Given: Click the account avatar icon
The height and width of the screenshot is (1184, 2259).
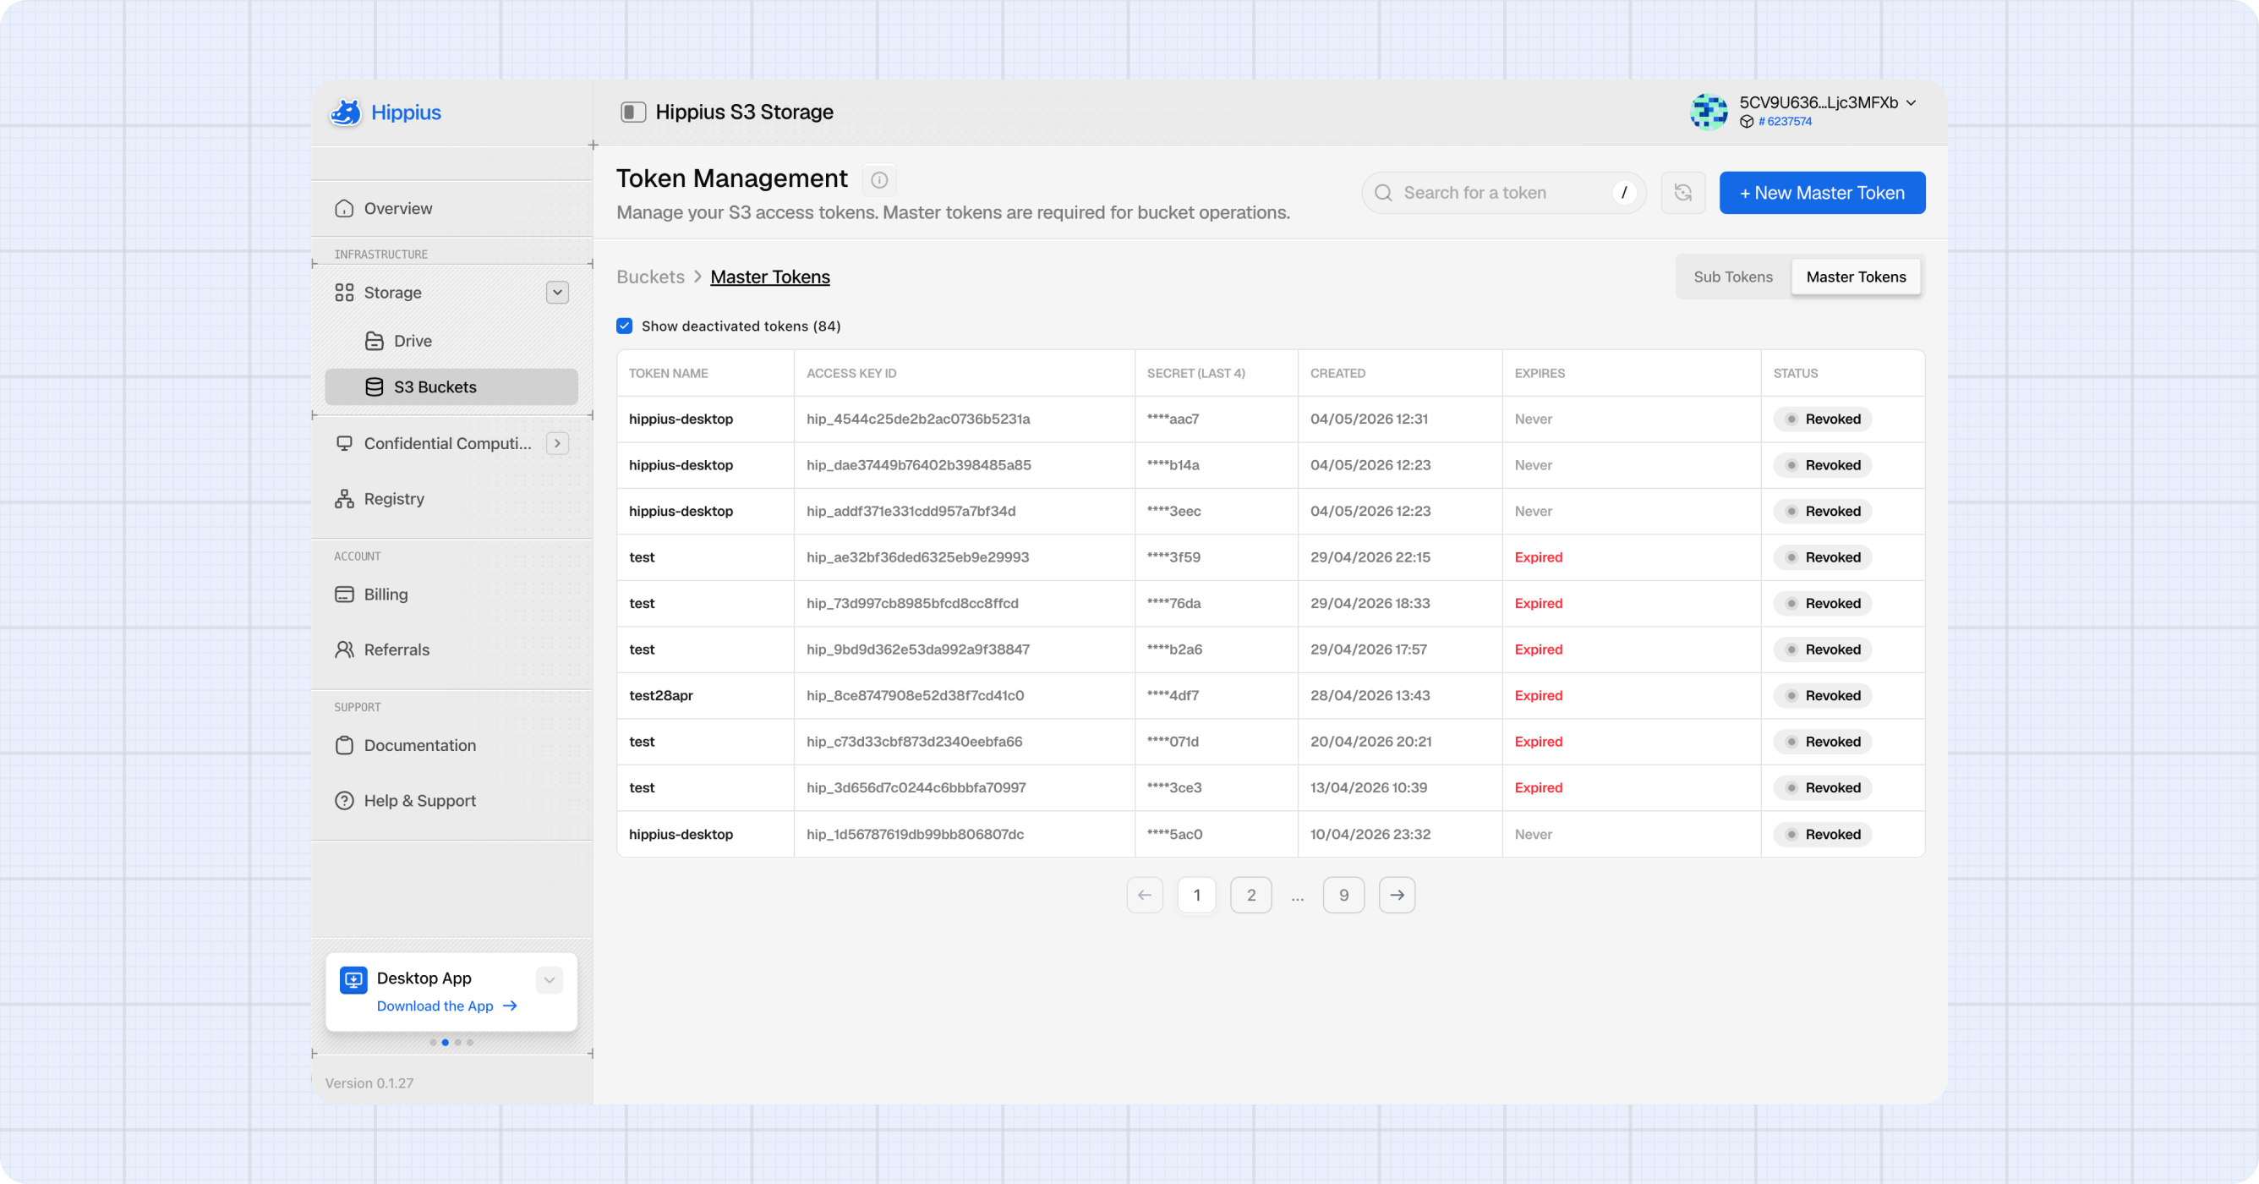Looking at the screenshot, I should (1709, 112).
